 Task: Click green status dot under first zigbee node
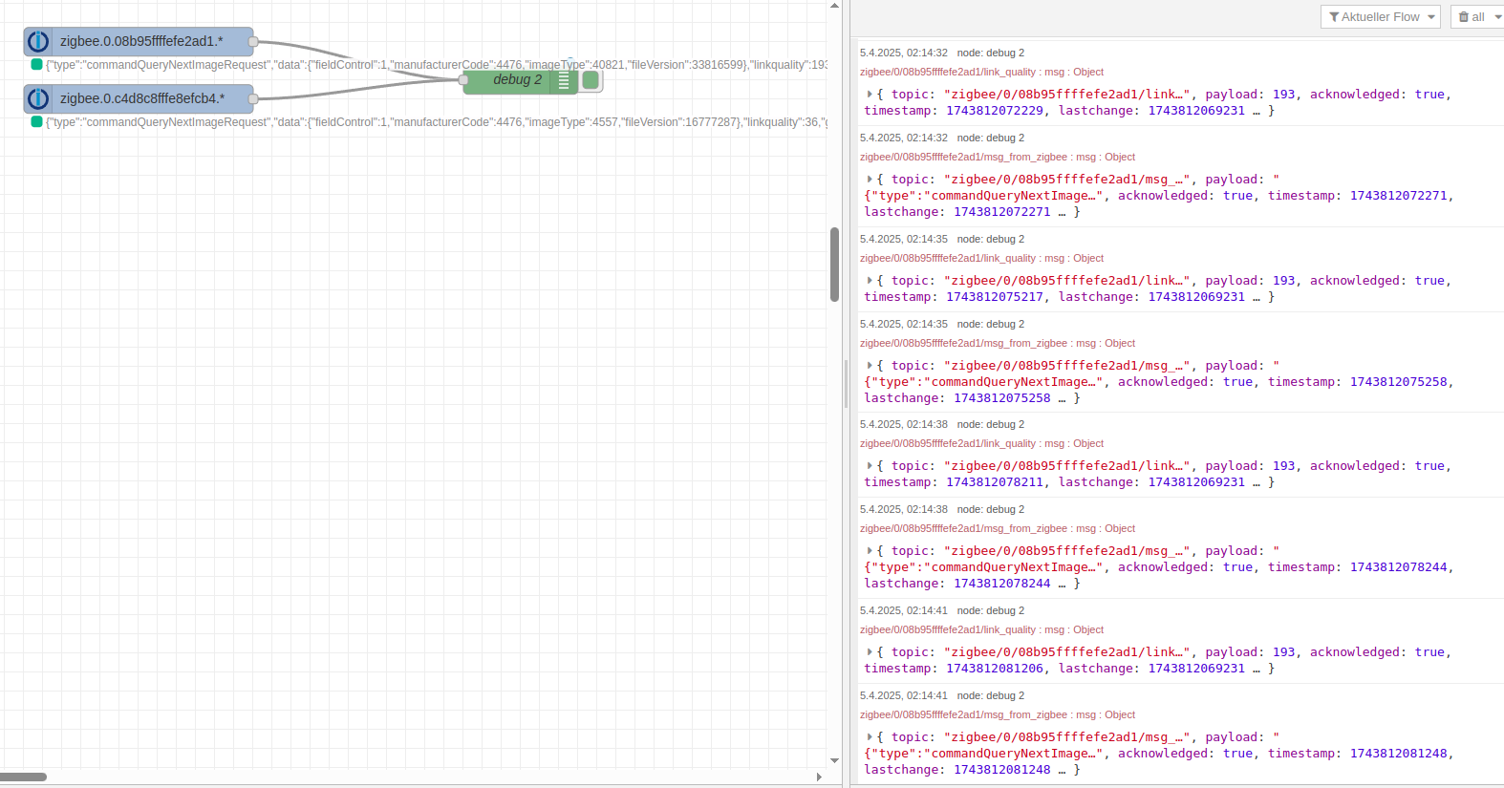pos(36,65)
